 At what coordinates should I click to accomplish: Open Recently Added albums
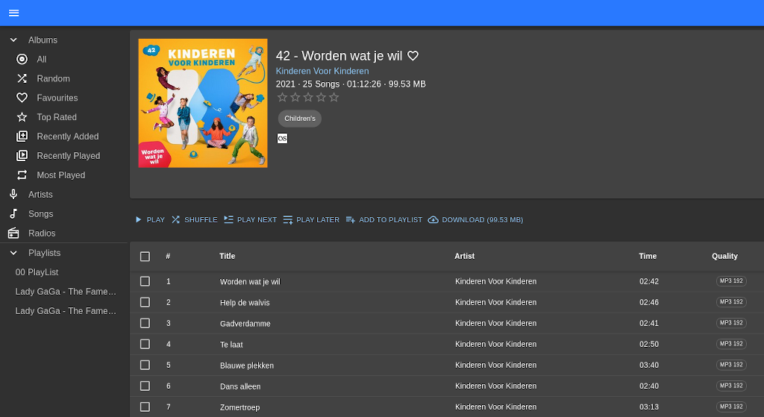[67, 137]
